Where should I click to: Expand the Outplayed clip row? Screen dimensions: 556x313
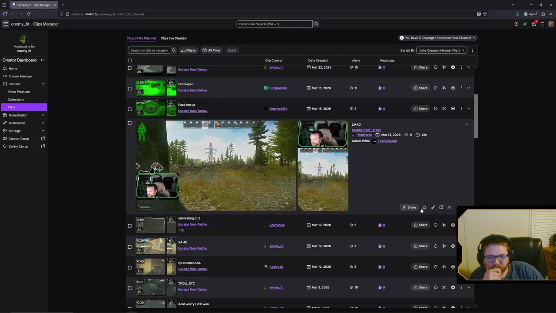point(469,88)
